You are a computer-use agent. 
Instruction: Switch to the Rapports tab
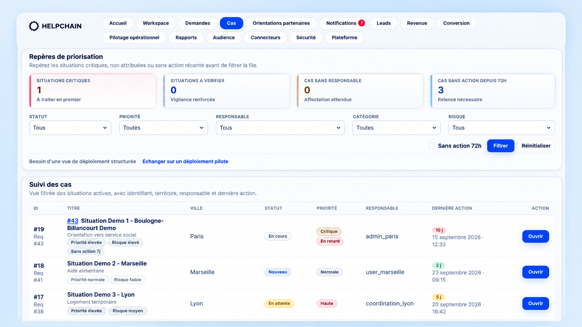(x=186, y=38)
